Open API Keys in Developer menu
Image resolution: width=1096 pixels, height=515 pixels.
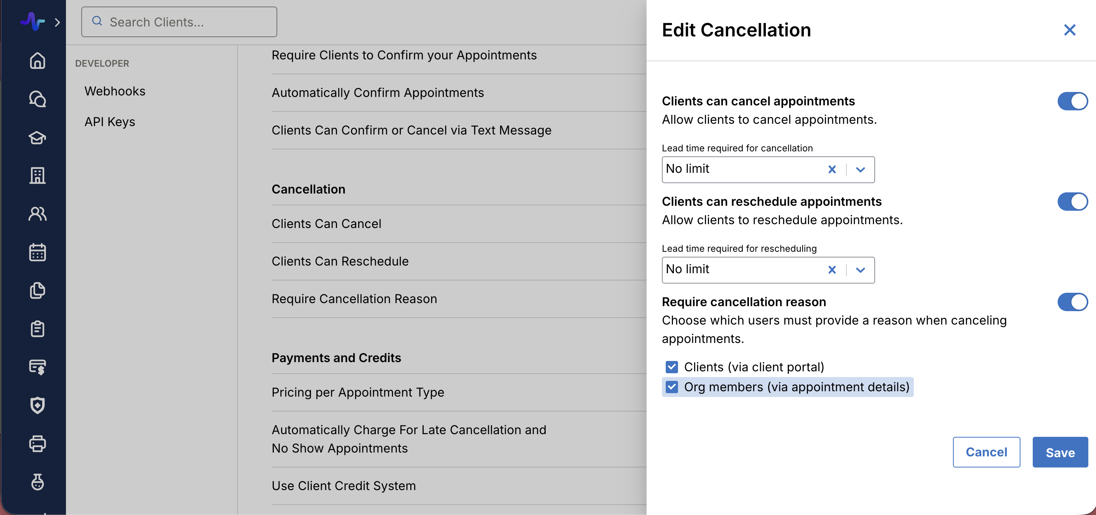(110, 121)
